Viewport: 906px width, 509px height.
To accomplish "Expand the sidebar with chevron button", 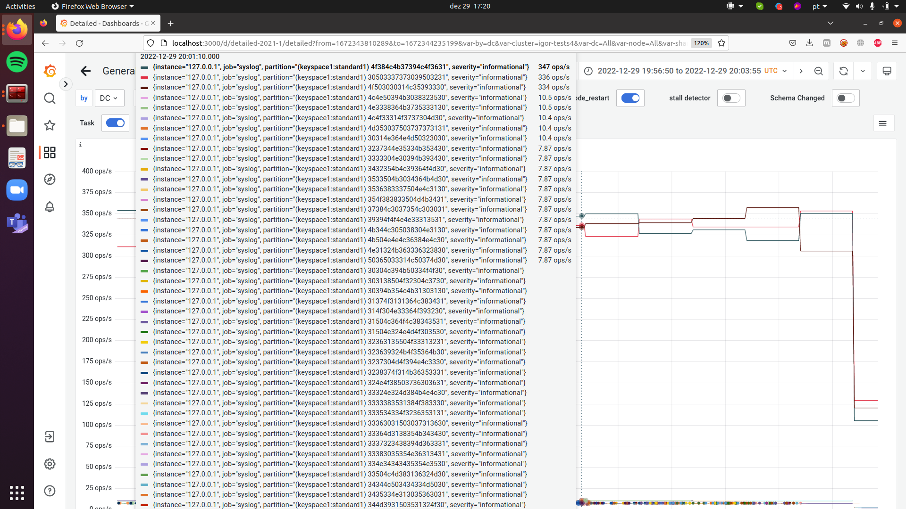I will tap(66, 84).
